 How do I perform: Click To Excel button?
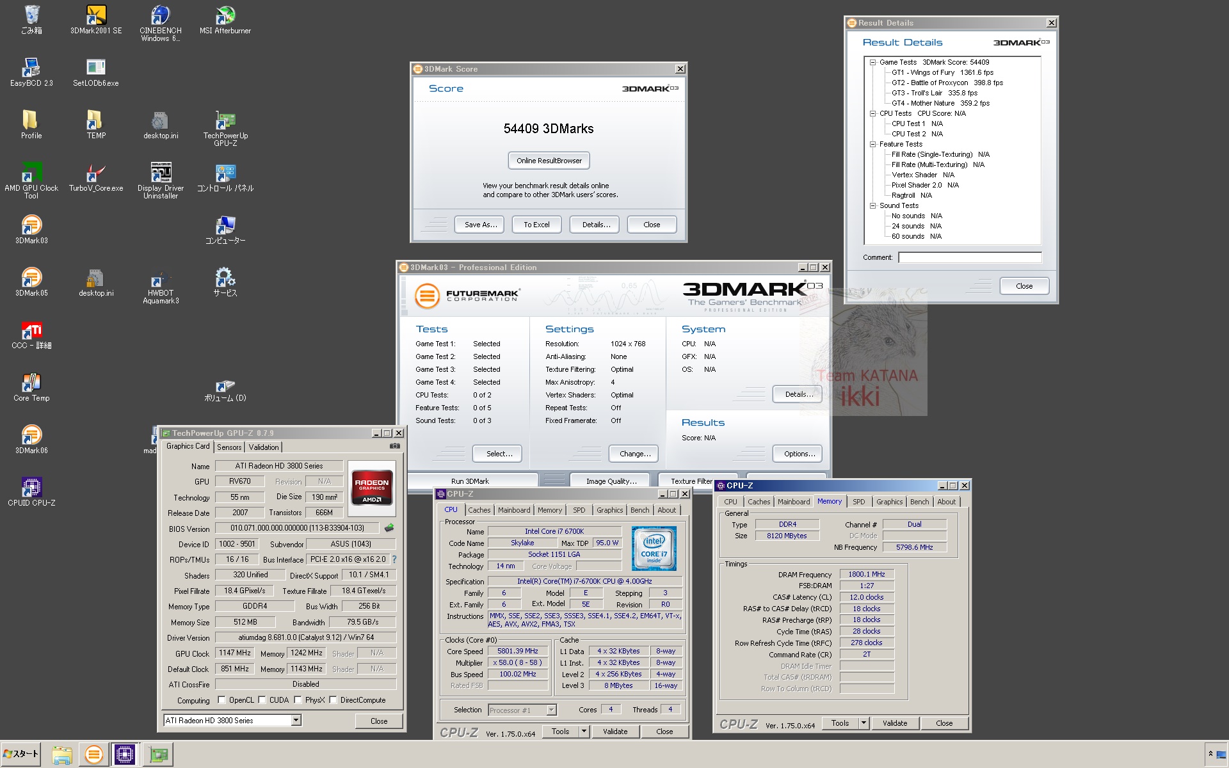536,225
